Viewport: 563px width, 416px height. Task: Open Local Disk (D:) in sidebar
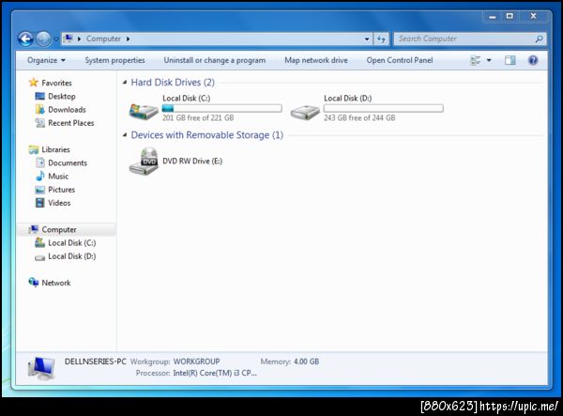pos(72,256)
